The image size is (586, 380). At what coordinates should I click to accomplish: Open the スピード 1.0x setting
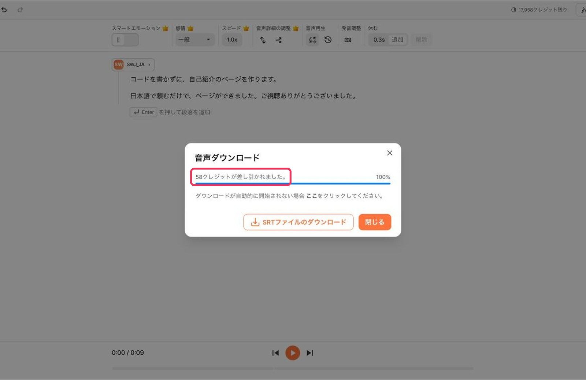pos(232,40)
